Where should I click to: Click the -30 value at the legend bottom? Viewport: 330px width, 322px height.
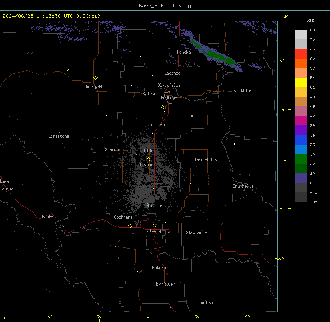tap(314, 202)
